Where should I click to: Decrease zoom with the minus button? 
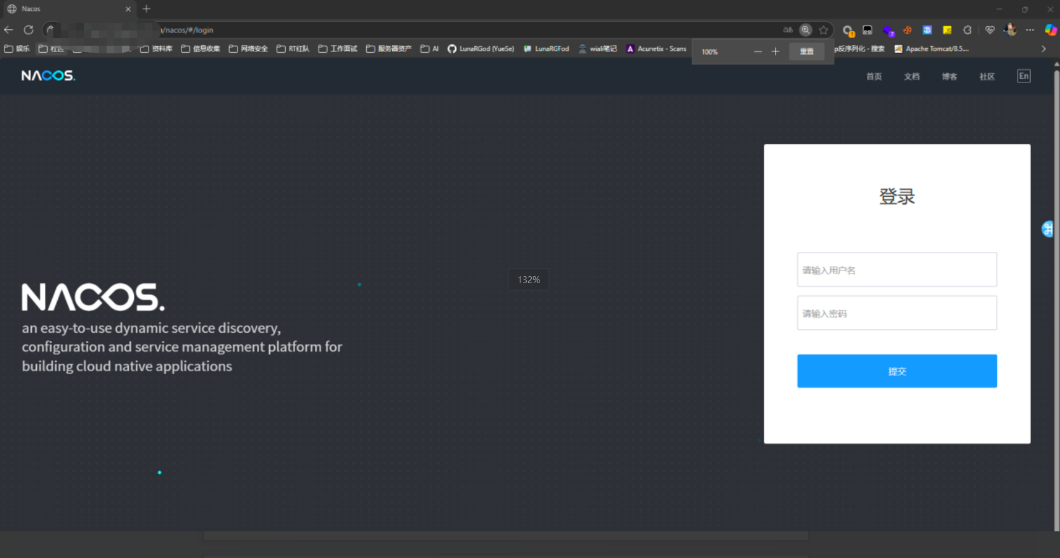pyautogui.click(x=758, y=51)
